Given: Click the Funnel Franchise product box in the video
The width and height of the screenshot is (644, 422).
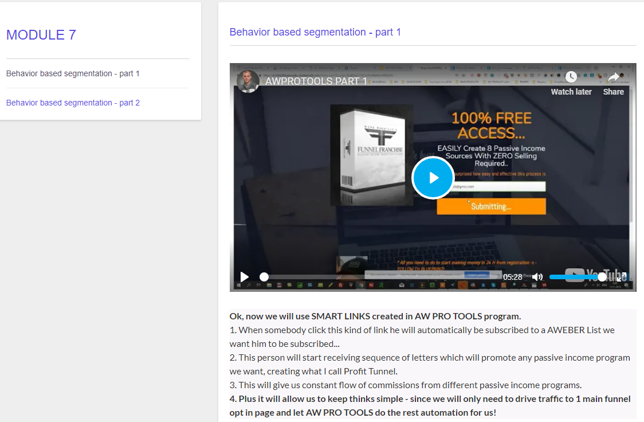Looking at the screenshot, I should click(372, 154).
